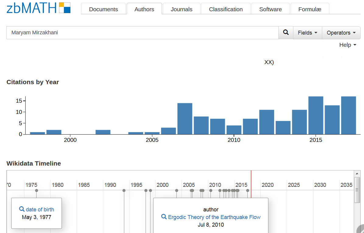Open the Help menu
364x233 pixels.
[x=348, y=45]
